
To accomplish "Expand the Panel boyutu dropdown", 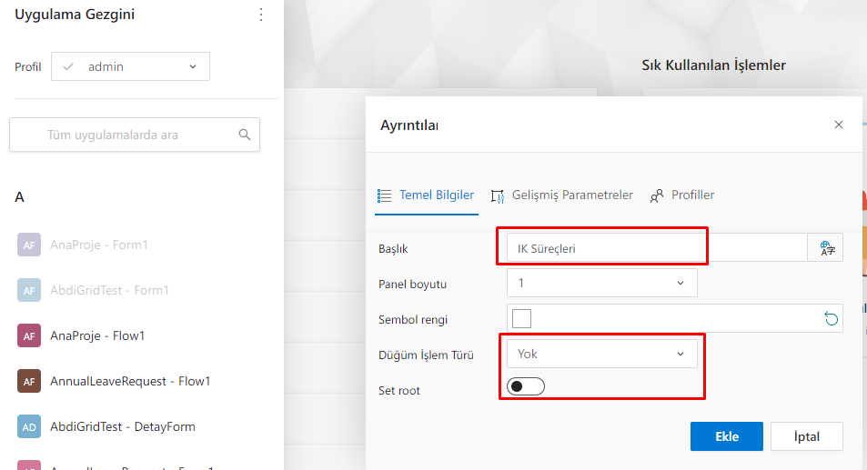I will pyautogui.click(x=601, y=283).
